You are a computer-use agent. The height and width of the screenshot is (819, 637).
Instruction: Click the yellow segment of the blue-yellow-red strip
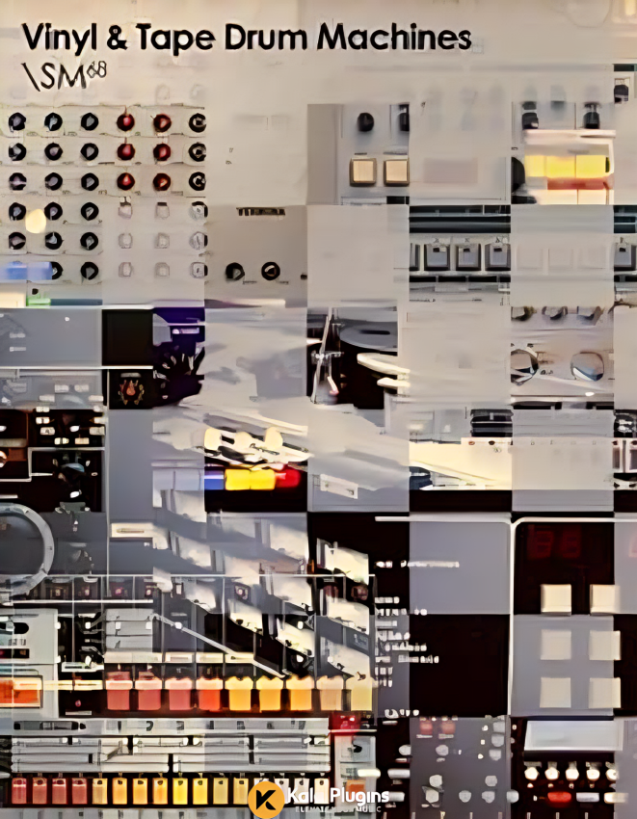tap(251, 479)
